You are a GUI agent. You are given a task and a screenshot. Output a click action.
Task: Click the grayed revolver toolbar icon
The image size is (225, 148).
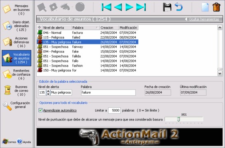(x=65, y=7)
